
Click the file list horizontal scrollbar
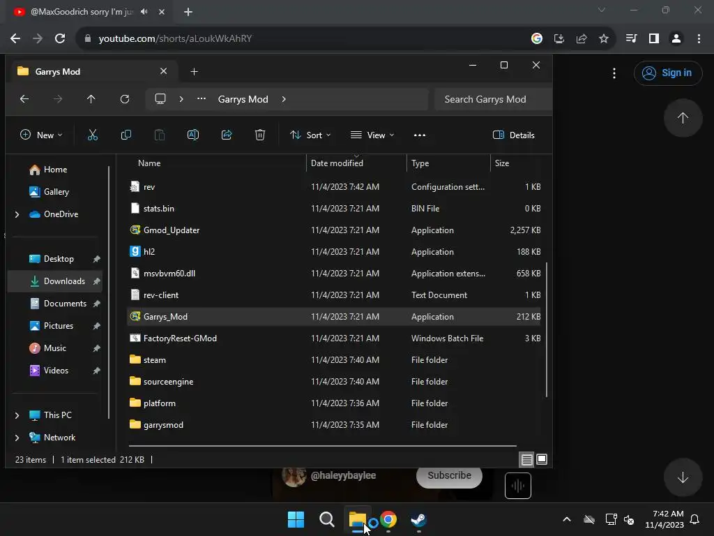[322, 446]
